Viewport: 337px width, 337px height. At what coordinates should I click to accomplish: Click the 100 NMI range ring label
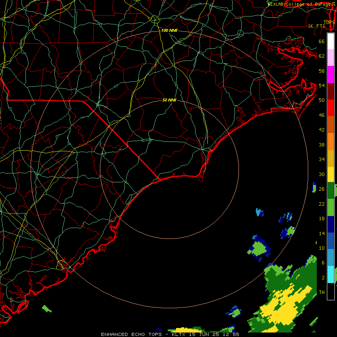tap(169, 31)
